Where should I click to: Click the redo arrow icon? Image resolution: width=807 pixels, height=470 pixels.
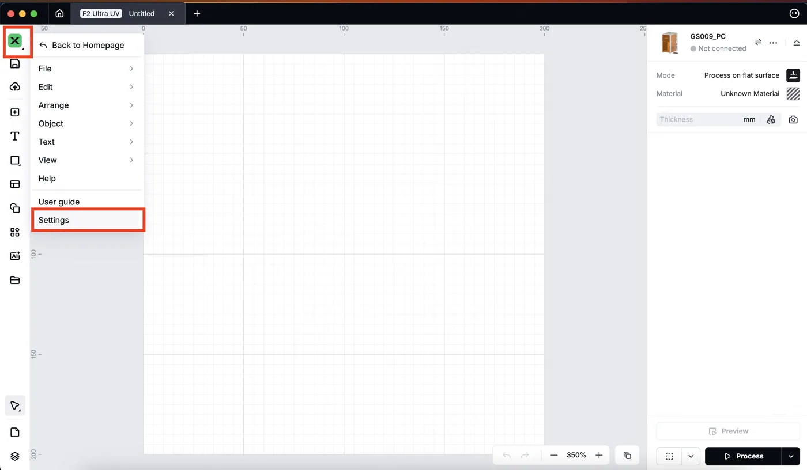click(525, 456)
